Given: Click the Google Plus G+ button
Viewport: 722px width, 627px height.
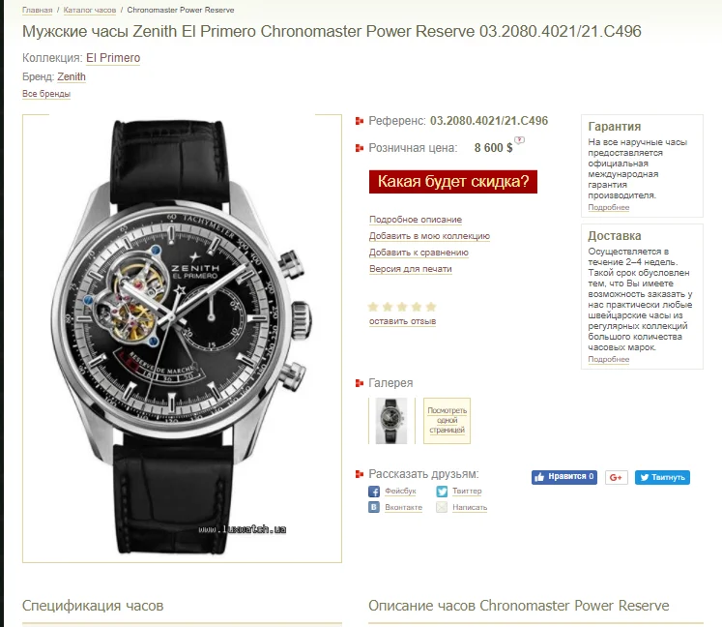Looking at the screenshot, I should click(x=616, y=478).
